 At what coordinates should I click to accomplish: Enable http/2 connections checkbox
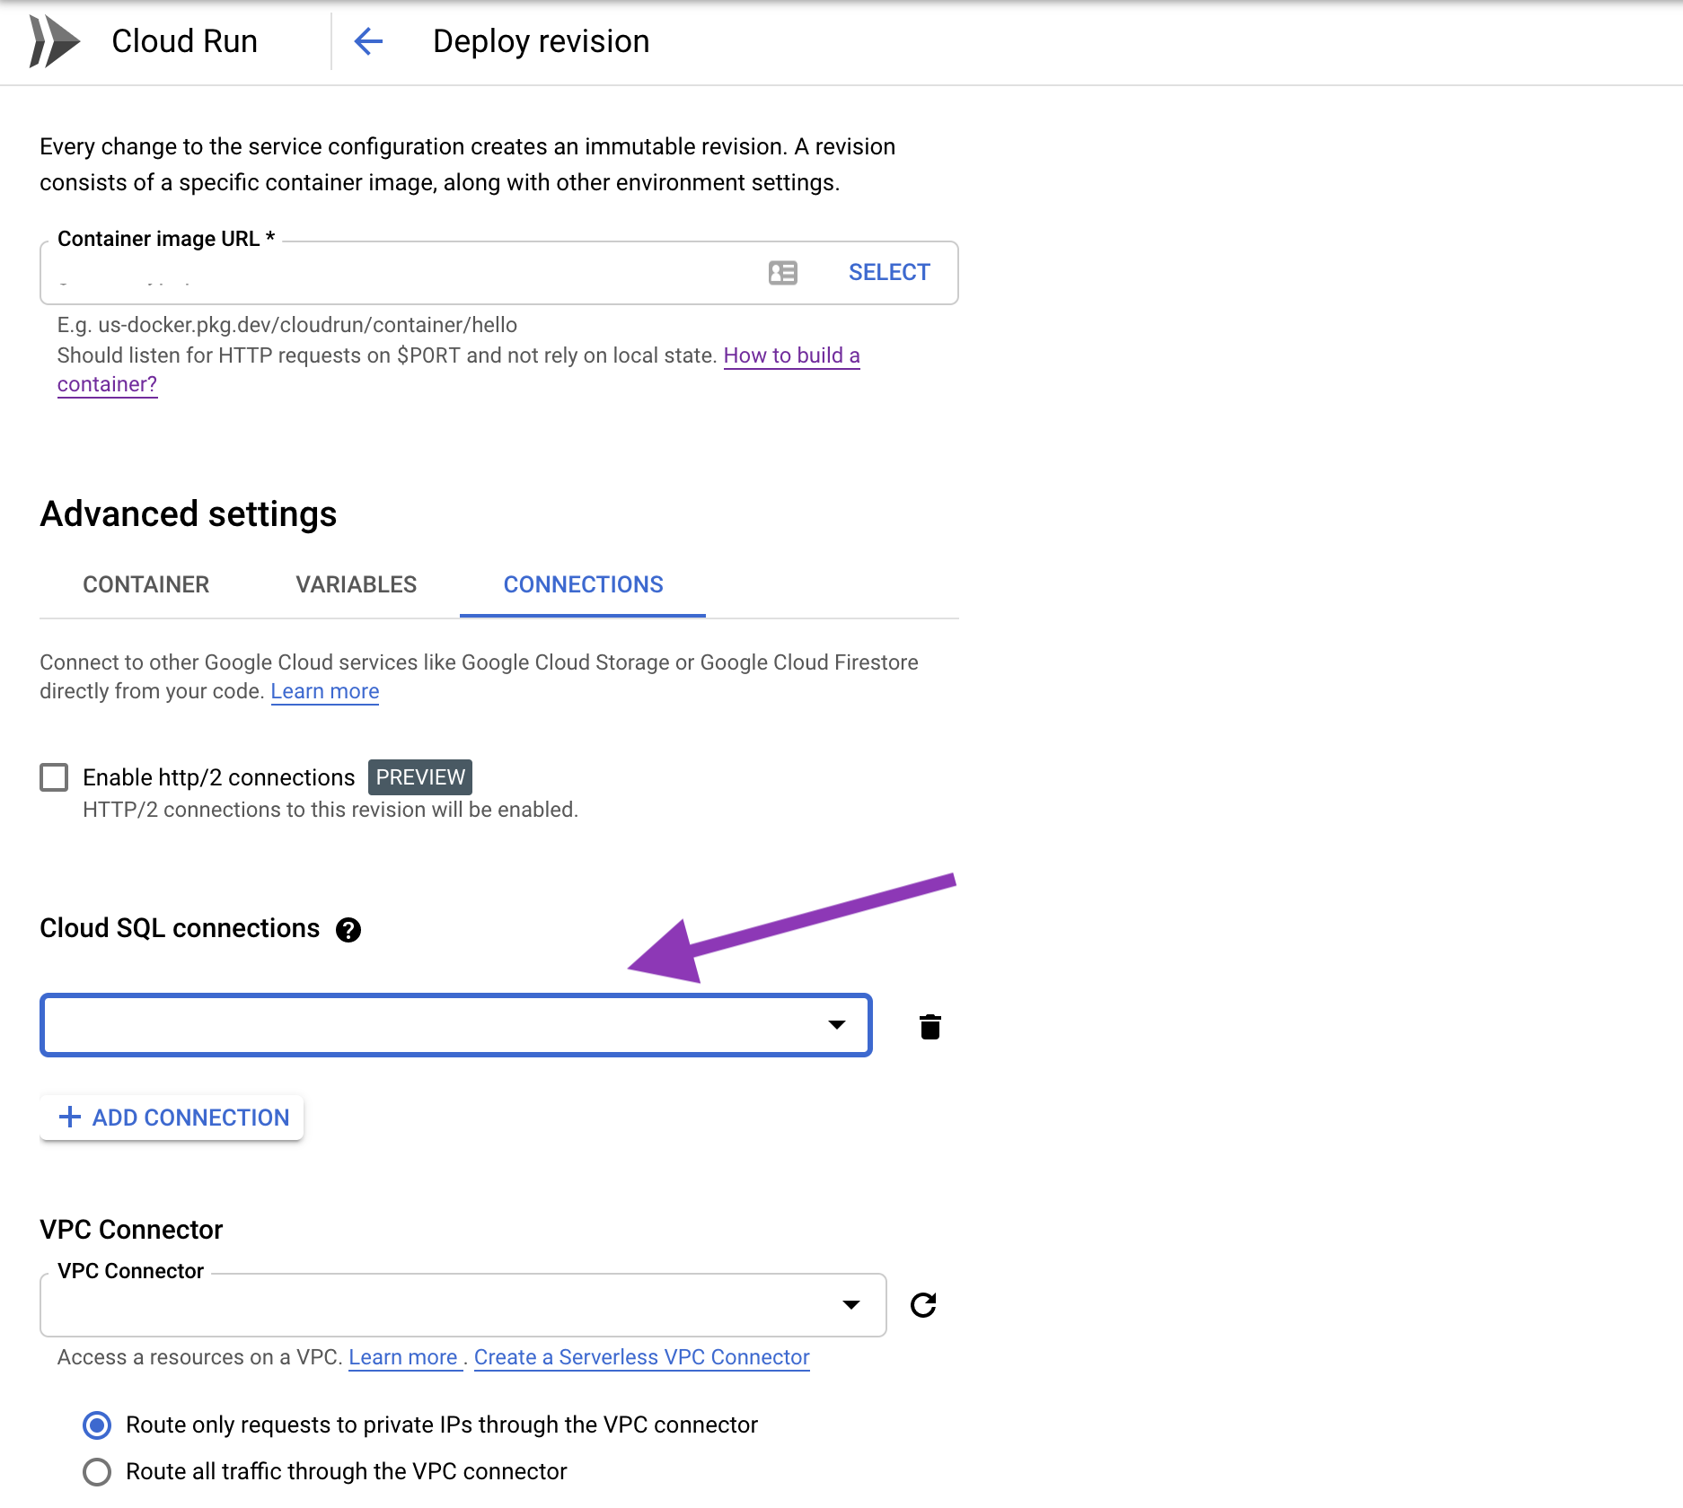point(54,777)
